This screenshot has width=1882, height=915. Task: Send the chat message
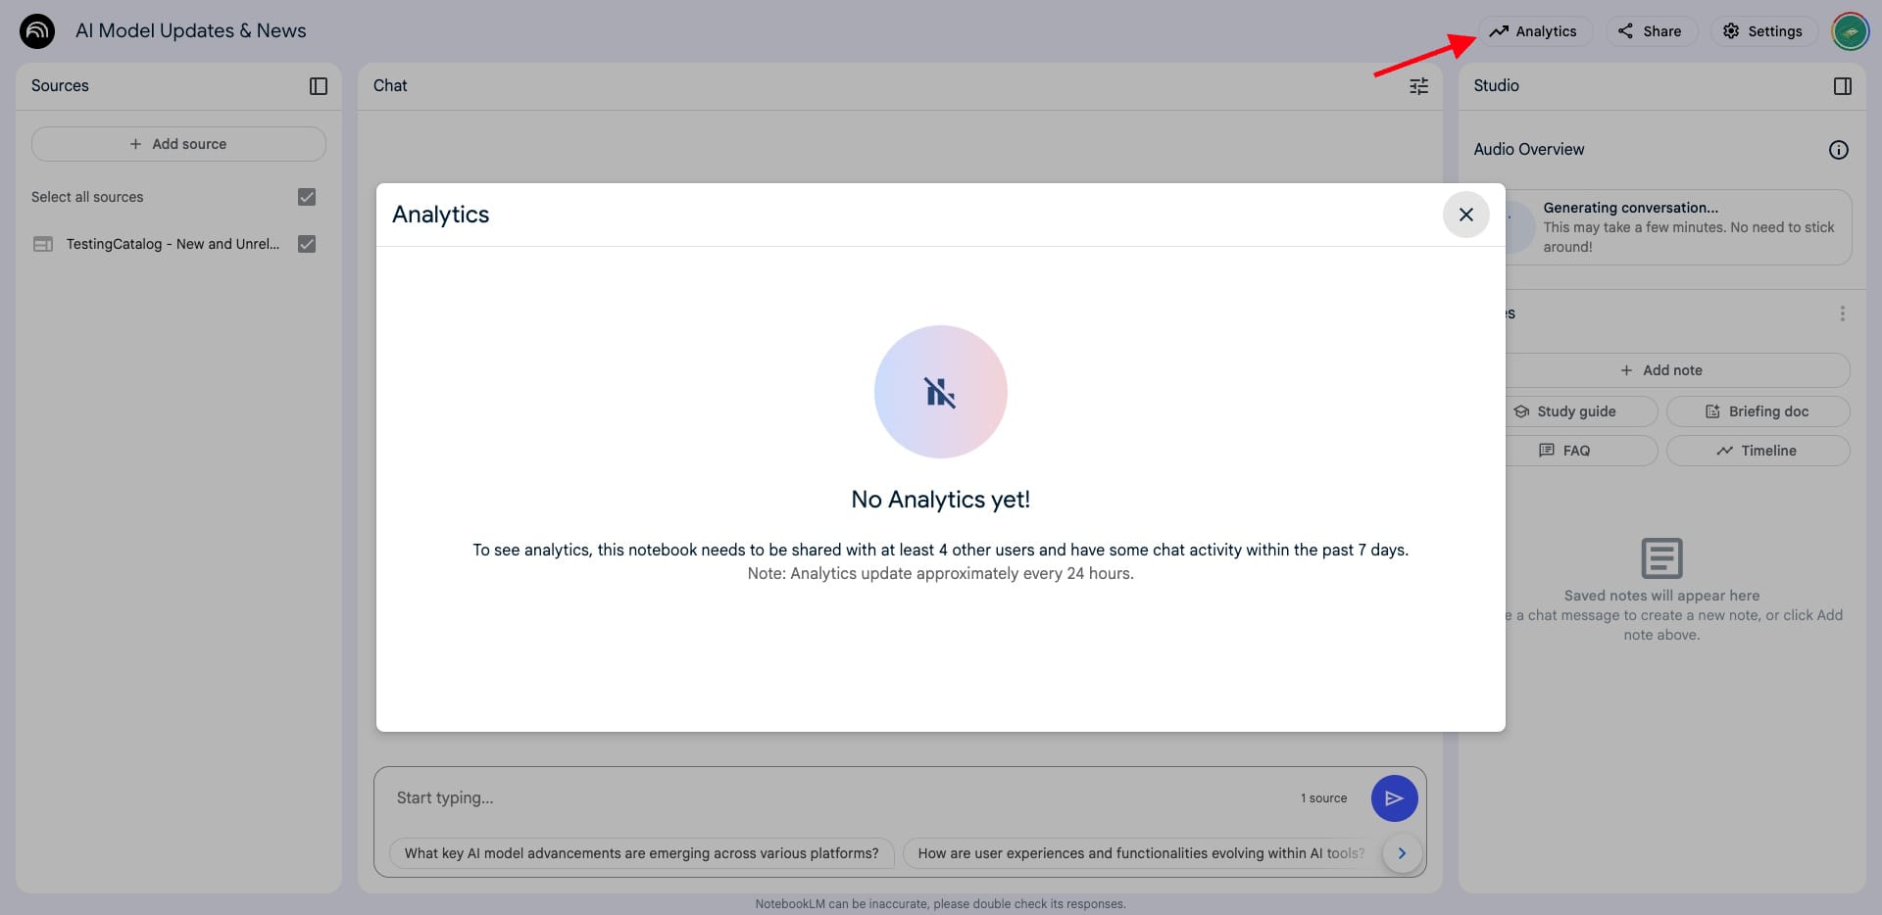click(x=1395, y=798)
